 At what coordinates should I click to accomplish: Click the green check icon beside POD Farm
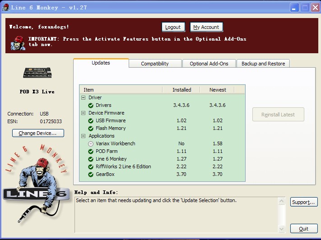click(91, 152)
